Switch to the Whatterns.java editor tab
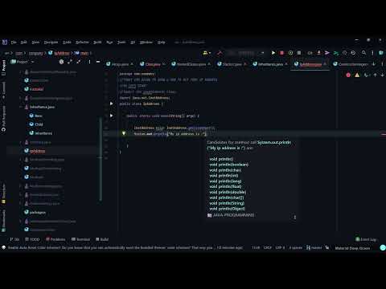 pos(270,64)
